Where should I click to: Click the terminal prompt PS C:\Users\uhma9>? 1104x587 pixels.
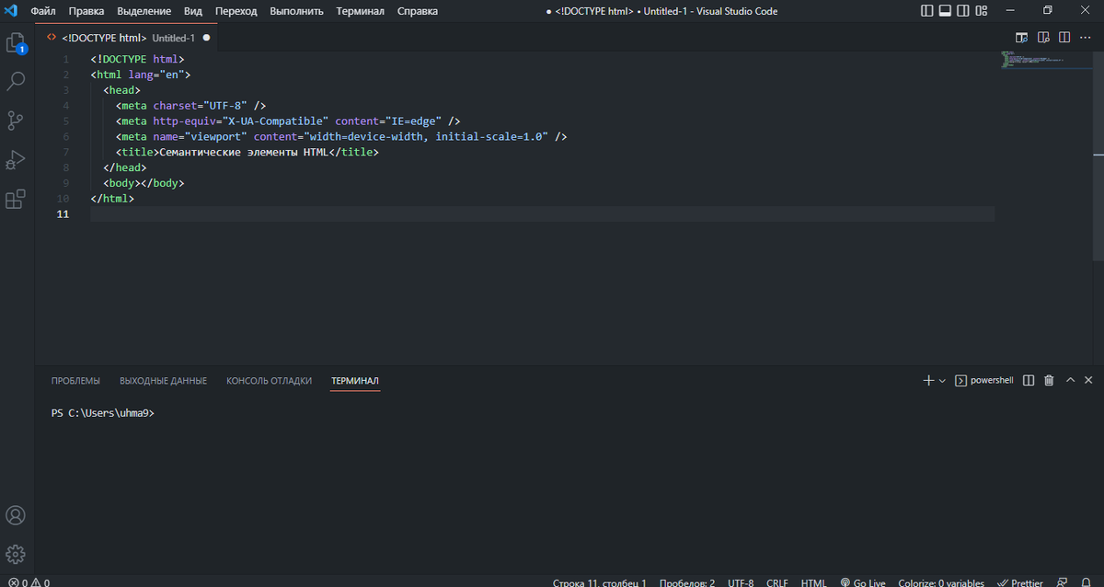coord(103,413)
